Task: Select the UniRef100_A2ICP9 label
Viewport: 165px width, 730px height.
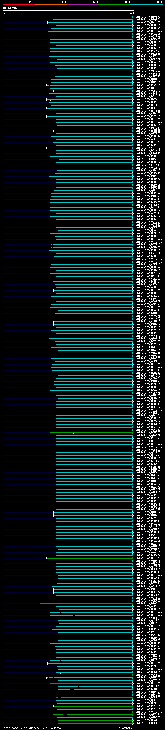Action: (148, 510)
